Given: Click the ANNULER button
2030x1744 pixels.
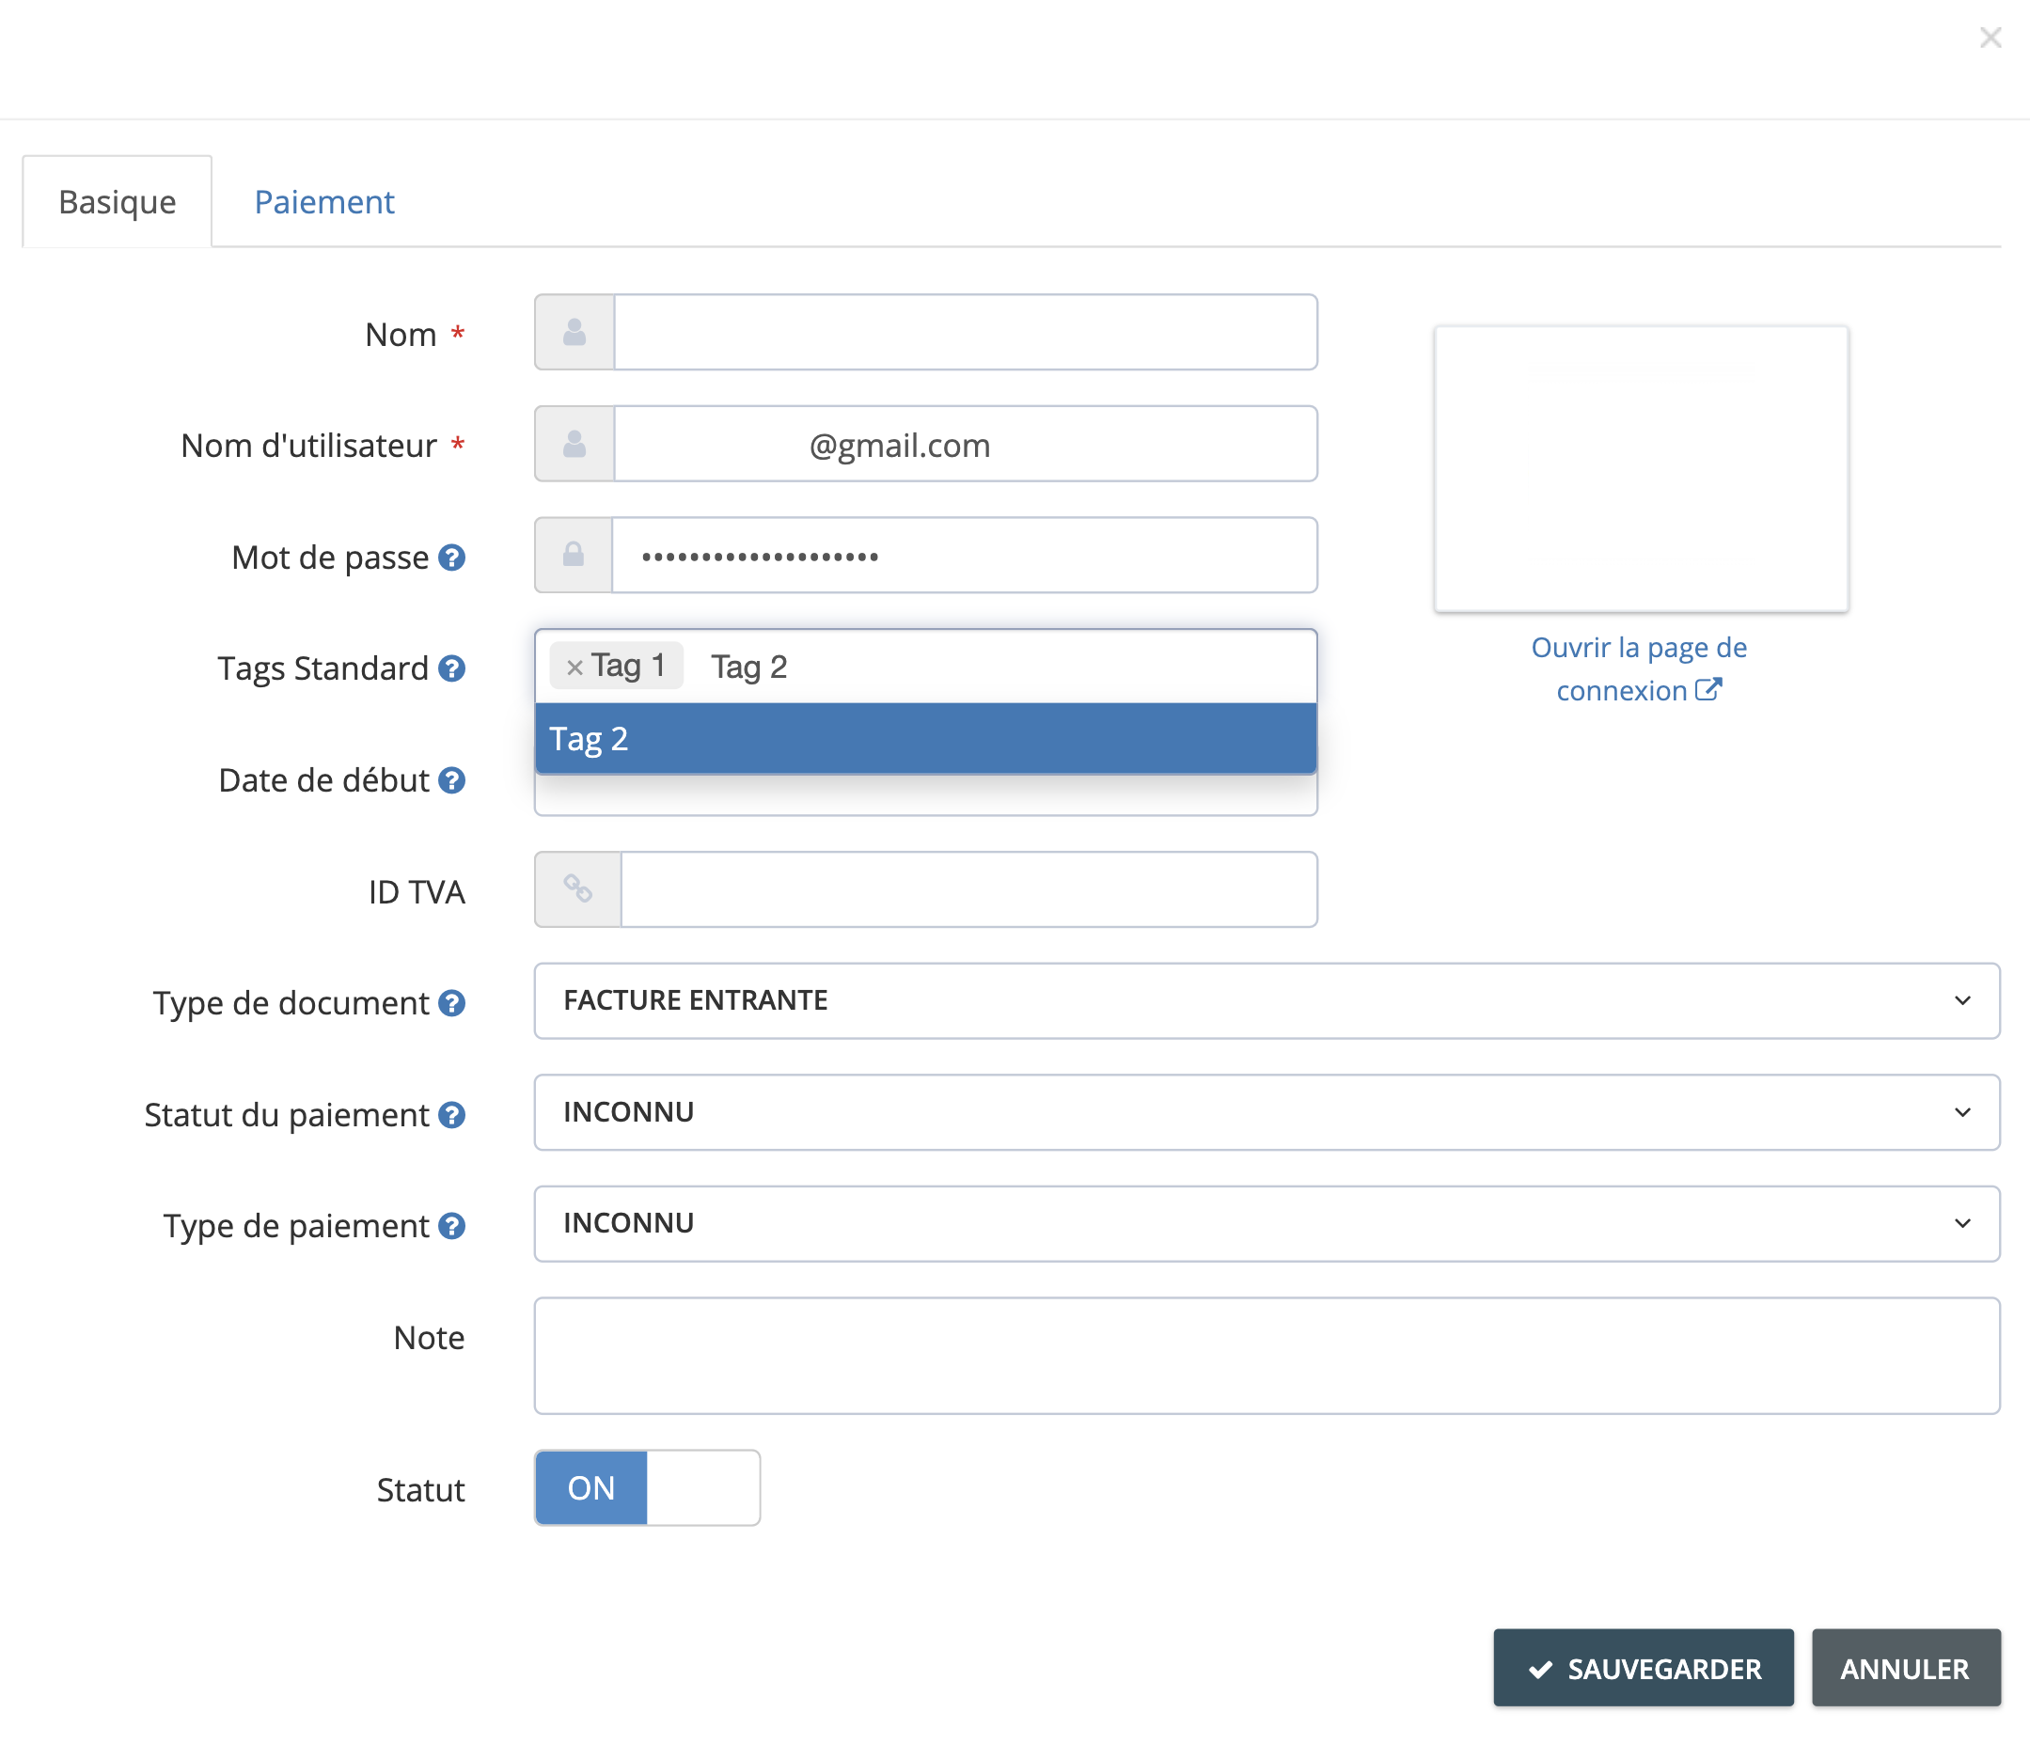Looking at the screenshot, I should (1906, 1669).
